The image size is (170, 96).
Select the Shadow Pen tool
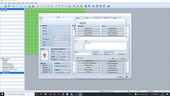click(70, 6)
